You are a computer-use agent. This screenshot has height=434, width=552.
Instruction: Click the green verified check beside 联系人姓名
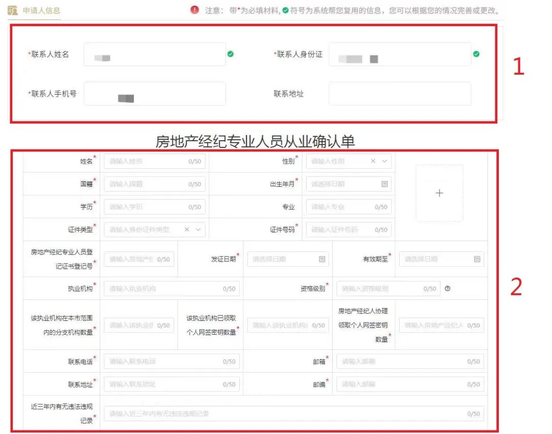click(230, 54)
